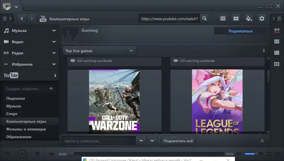Click the paint bucket skin icon

pos(249,18)
